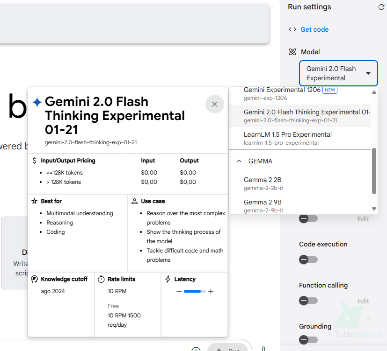Image resolution: width=387 pixels, height=351 pixels.
Task: Select the Gemma 2 2B model
Action: 299,183
